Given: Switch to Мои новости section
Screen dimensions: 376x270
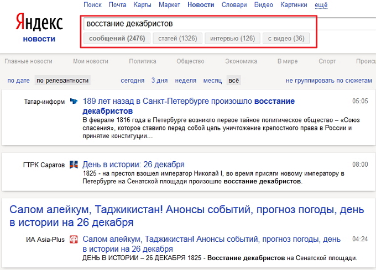Looking at the screenshot, I should pyautogui.click(x=91, y=61).
